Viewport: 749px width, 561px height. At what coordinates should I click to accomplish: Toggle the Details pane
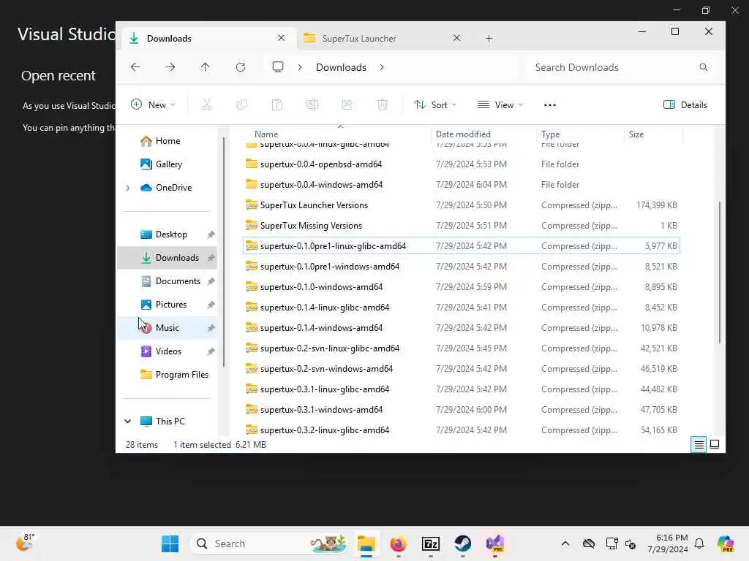(x=685, y=105)
